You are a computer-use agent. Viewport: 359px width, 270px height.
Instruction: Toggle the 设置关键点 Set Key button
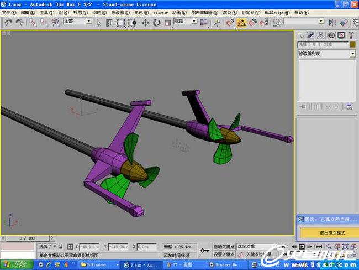(x=224, y=254)
